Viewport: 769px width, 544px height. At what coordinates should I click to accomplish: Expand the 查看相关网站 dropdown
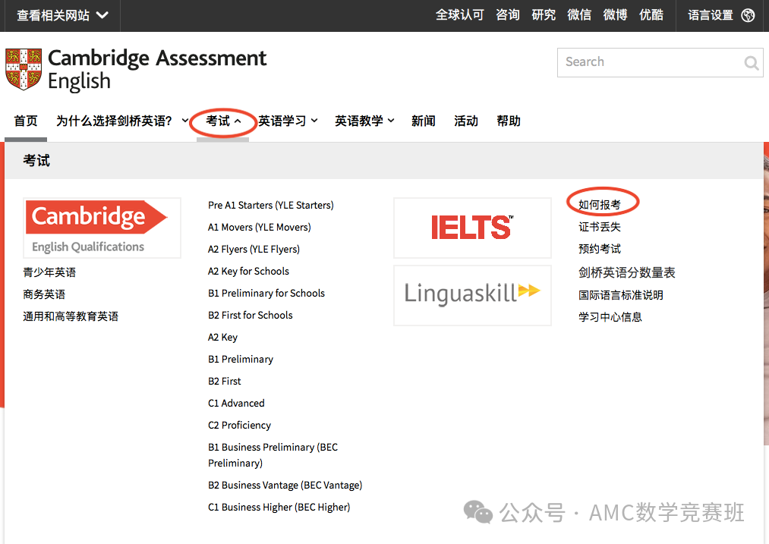coord(62,15)
